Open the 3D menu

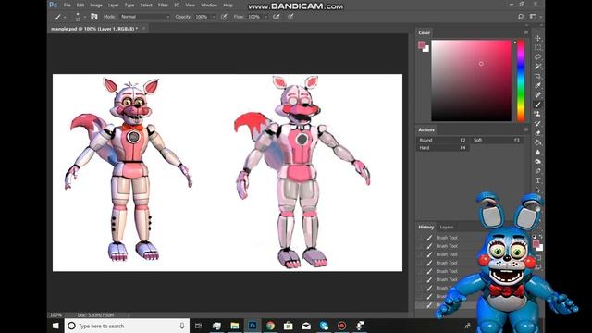pos(177,6)
